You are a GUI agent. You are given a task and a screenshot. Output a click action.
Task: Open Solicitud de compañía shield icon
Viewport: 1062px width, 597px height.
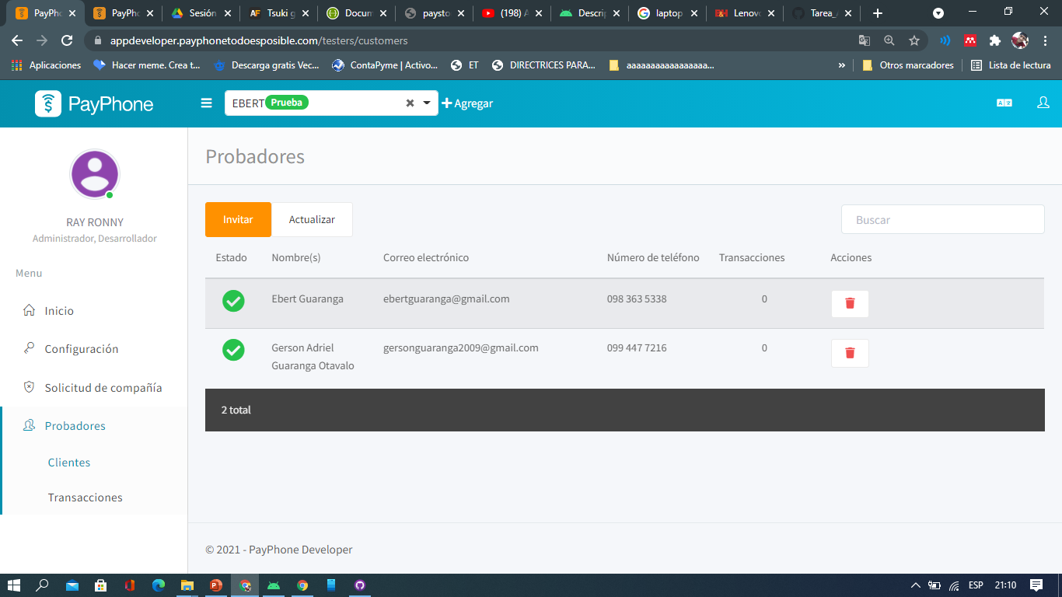point(30,387)
